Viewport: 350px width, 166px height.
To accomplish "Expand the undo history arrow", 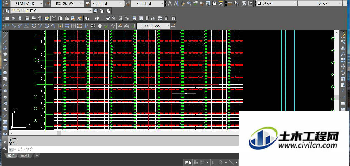I will [x=92, y=18].
